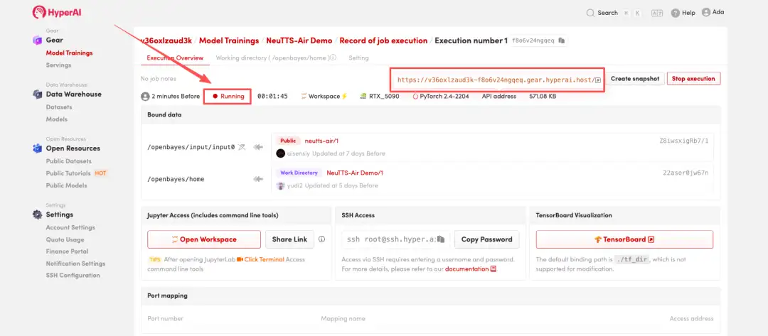Click the Open Workspace button
The width and height of the screenshot is (768, 336).
(x=204, y=239)
